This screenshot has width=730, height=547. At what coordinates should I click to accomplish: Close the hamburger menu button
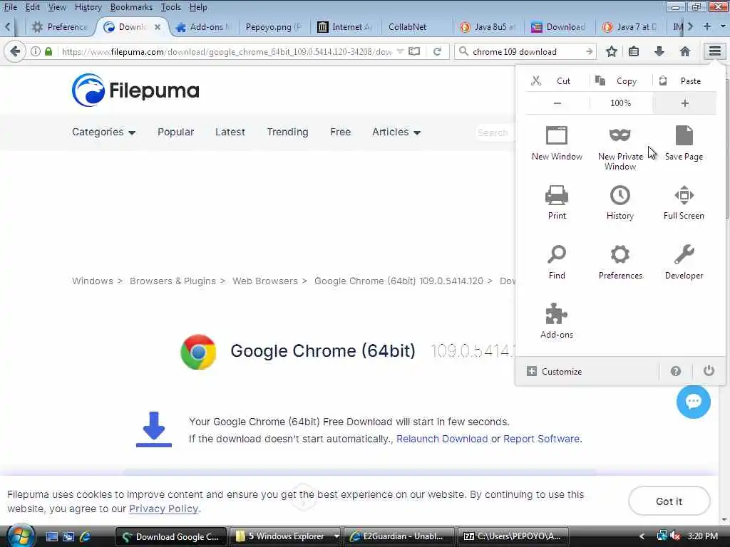[714, 51]
